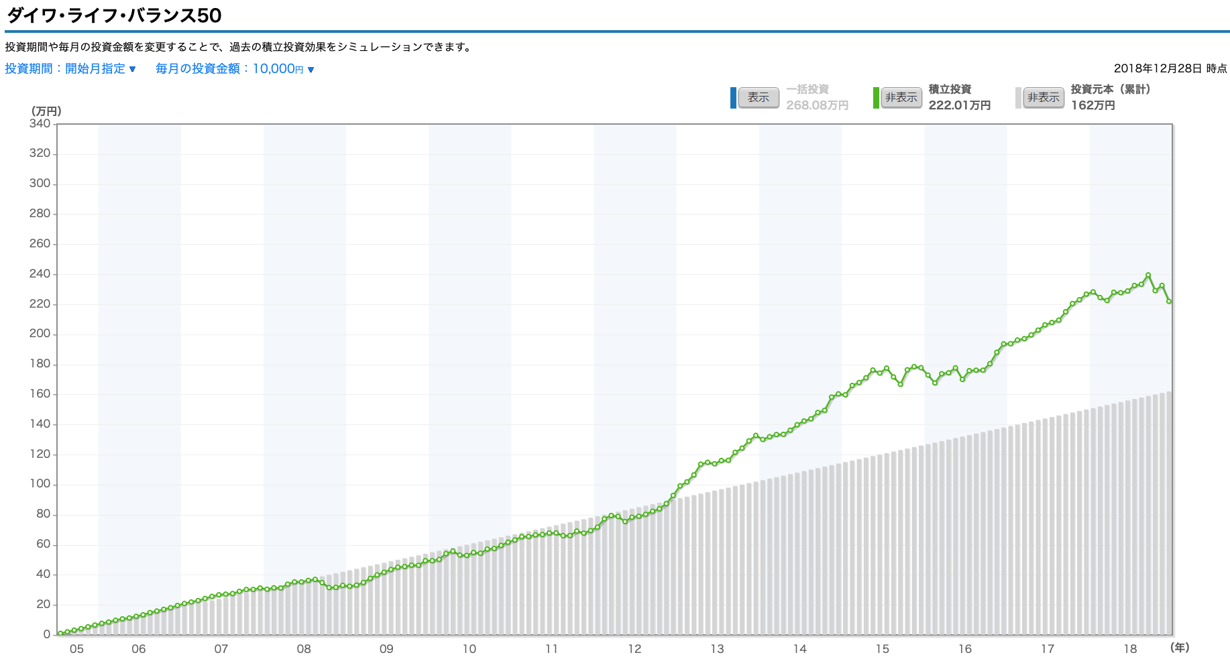Show the 一括投資 series with 表示 button
The width and height of the screenshot is (1230, 657).
point(759,97)
